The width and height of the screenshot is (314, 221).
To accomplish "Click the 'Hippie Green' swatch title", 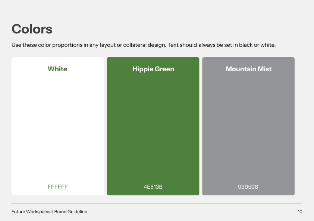I will [x=153, y=69].
